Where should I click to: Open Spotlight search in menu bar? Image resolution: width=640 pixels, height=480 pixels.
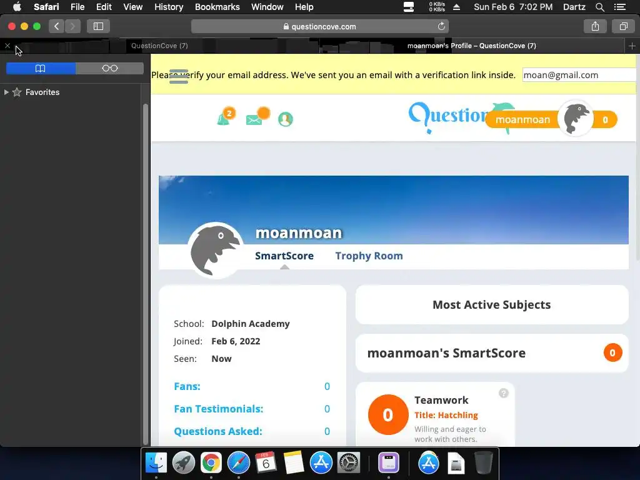pyautogui.click(x=599, y=7)
